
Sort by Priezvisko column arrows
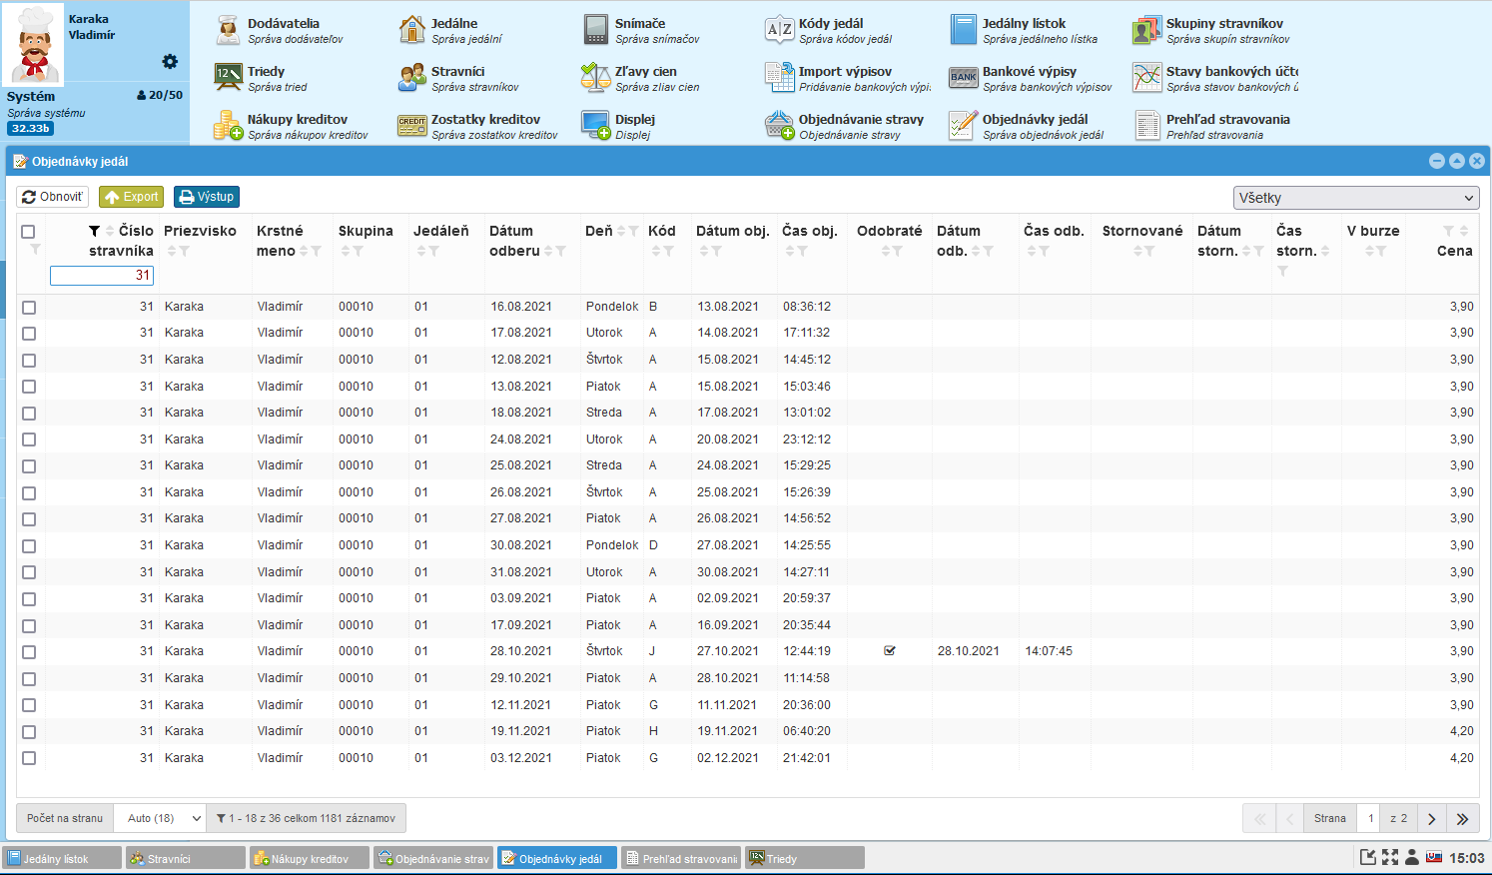click(x=172, y=252)
